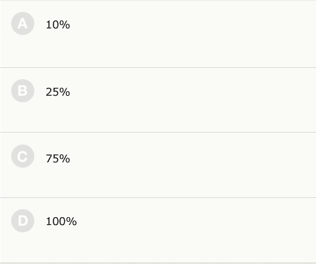Image resolution: width=316 pixels, height=264 pixels.
Task: Select answer option A circle
Action: click(22, 24)
